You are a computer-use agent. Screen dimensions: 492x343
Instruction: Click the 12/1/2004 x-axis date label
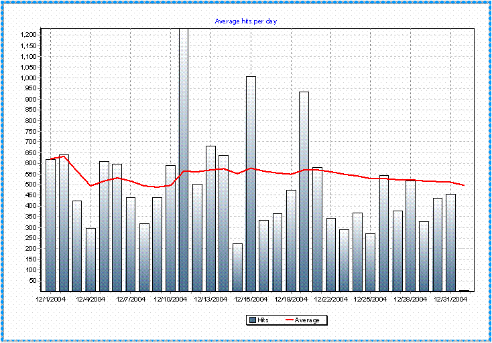coord(51,299)
